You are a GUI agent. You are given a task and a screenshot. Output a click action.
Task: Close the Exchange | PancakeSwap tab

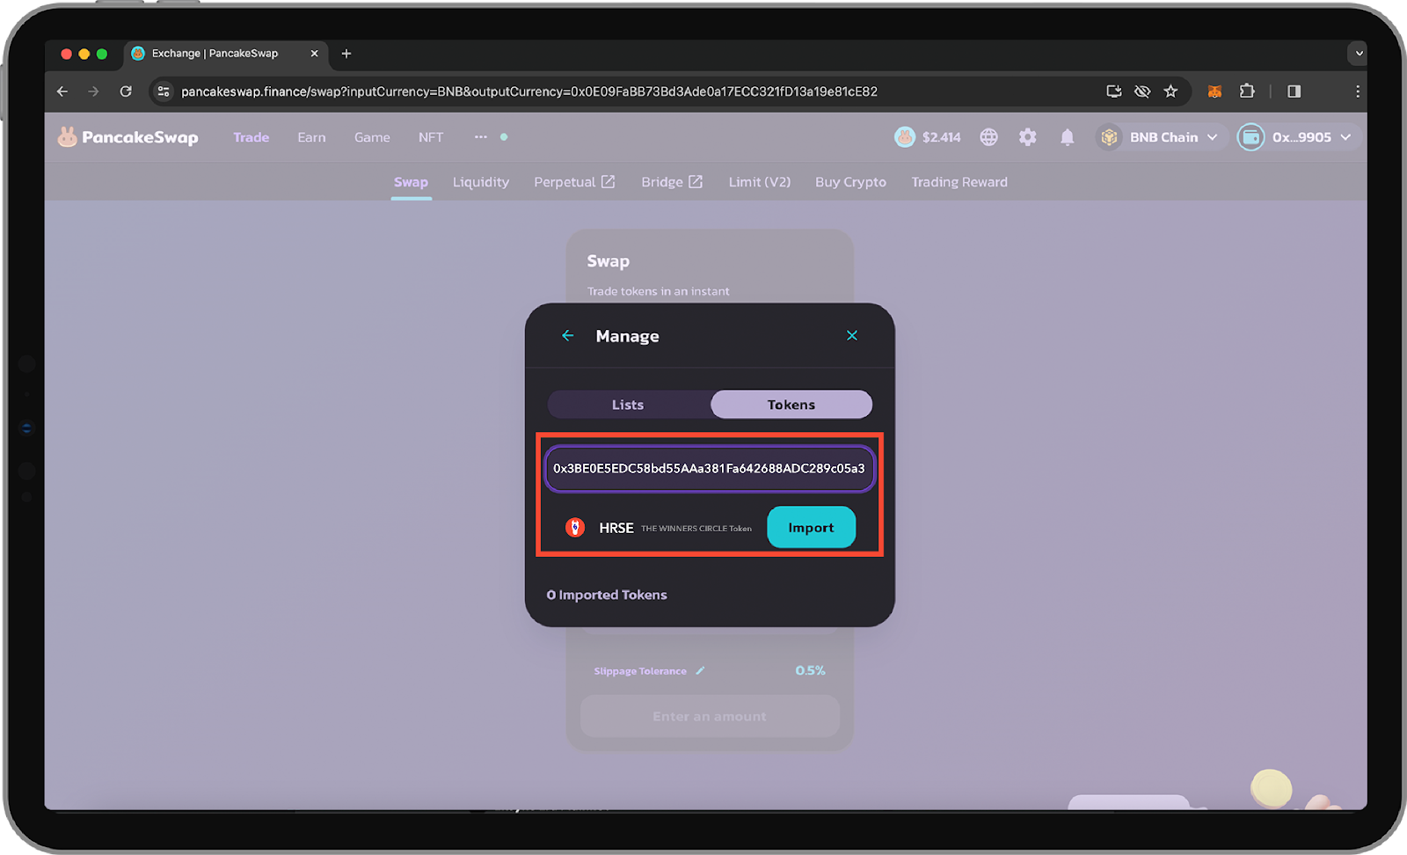tap(314, 54)
